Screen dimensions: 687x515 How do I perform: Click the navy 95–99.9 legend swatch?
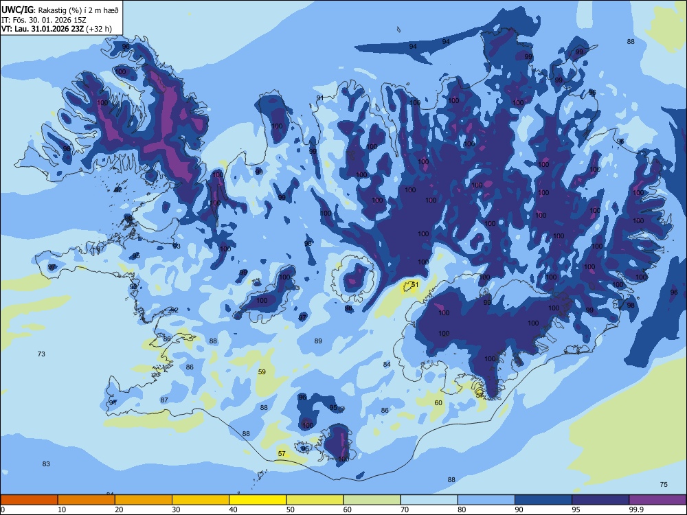tap(600, 500)
